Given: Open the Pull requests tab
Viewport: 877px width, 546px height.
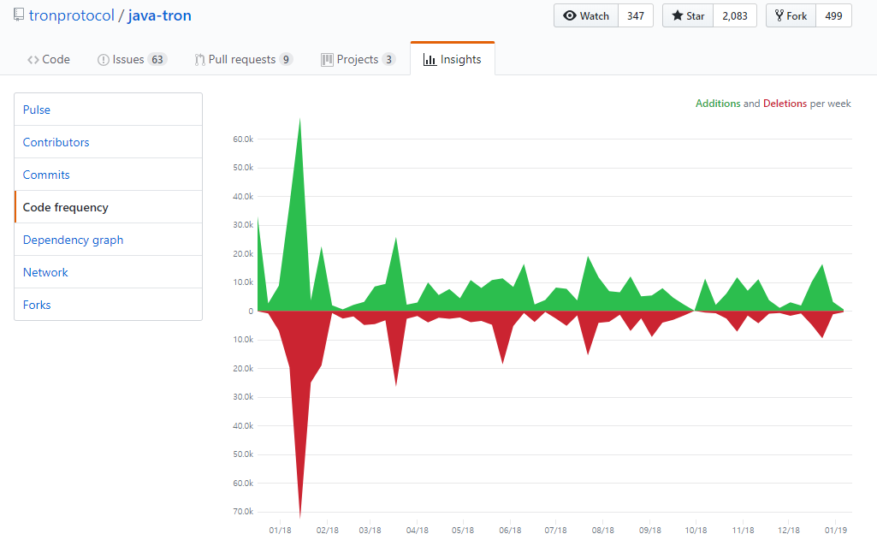Looking at the screenshot, I should coord(244,59).
